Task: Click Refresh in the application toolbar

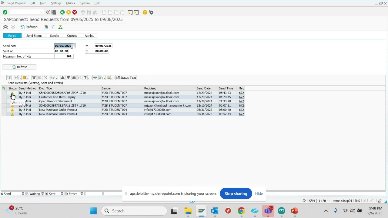Action: (29, 27)
